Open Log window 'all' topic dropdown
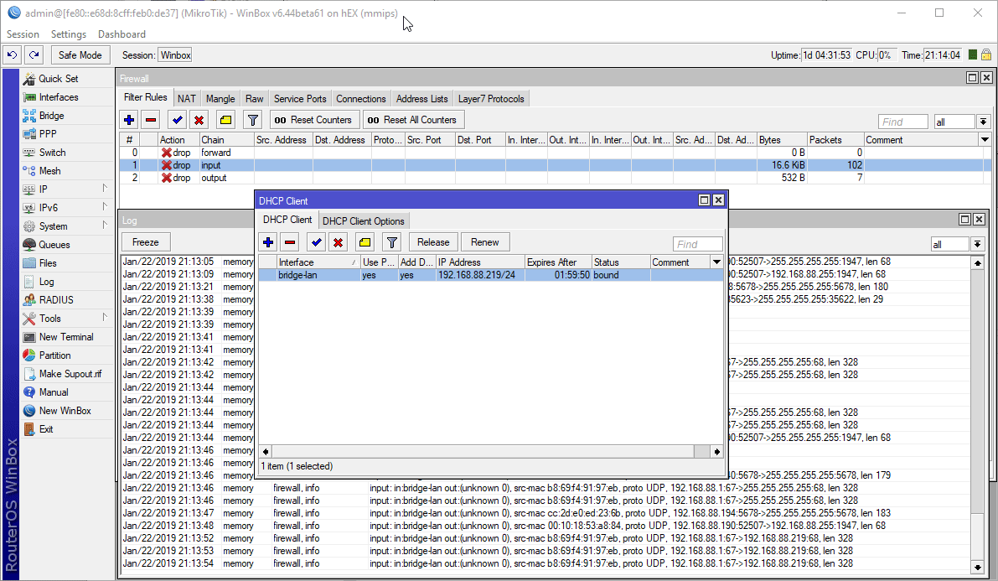 [x=977, y=244]
